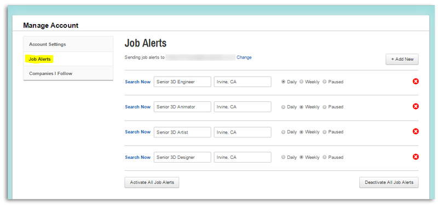
Task: Delete the Senior 3D Engineer alert
Action: pyautogui.click(x=416, y=81)
